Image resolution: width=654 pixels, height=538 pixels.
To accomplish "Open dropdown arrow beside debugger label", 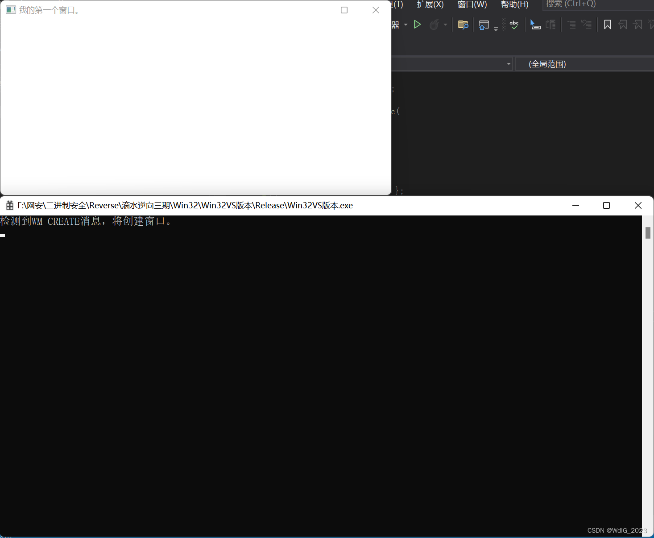I will [x=406, y=25].
